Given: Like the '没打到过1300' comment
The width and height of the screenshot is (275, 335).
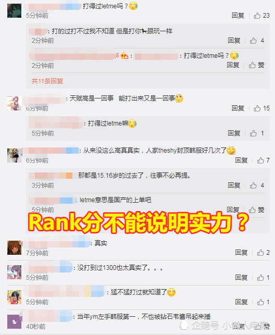Looking at the screenshot, I should point(263,278).
